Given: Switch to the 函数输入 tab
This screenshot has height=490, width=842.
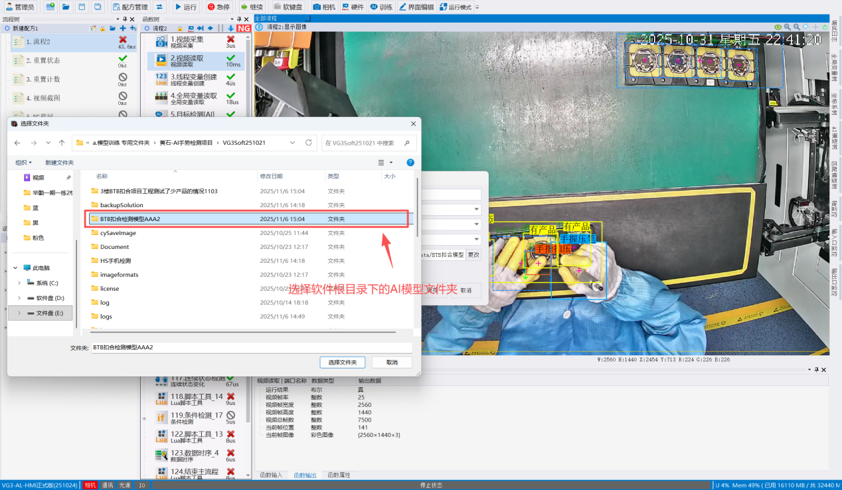Looking at the screenshot, I should [271, 475].
